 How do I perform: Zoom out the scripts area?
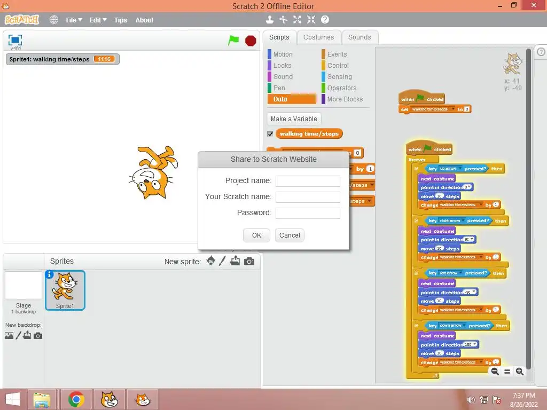(495, 372)
